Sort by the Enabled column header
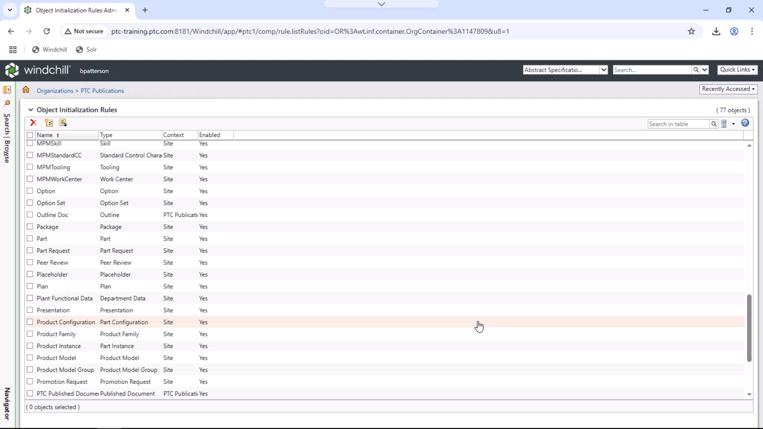The width and height of the screenshot is (763, 429). tap(215, 135)
